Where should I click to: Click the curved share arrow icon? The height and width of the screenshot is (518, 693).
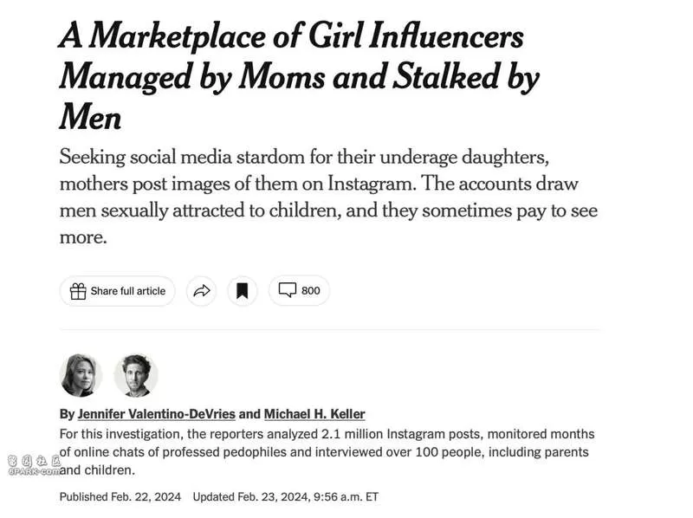pos(202,291)
